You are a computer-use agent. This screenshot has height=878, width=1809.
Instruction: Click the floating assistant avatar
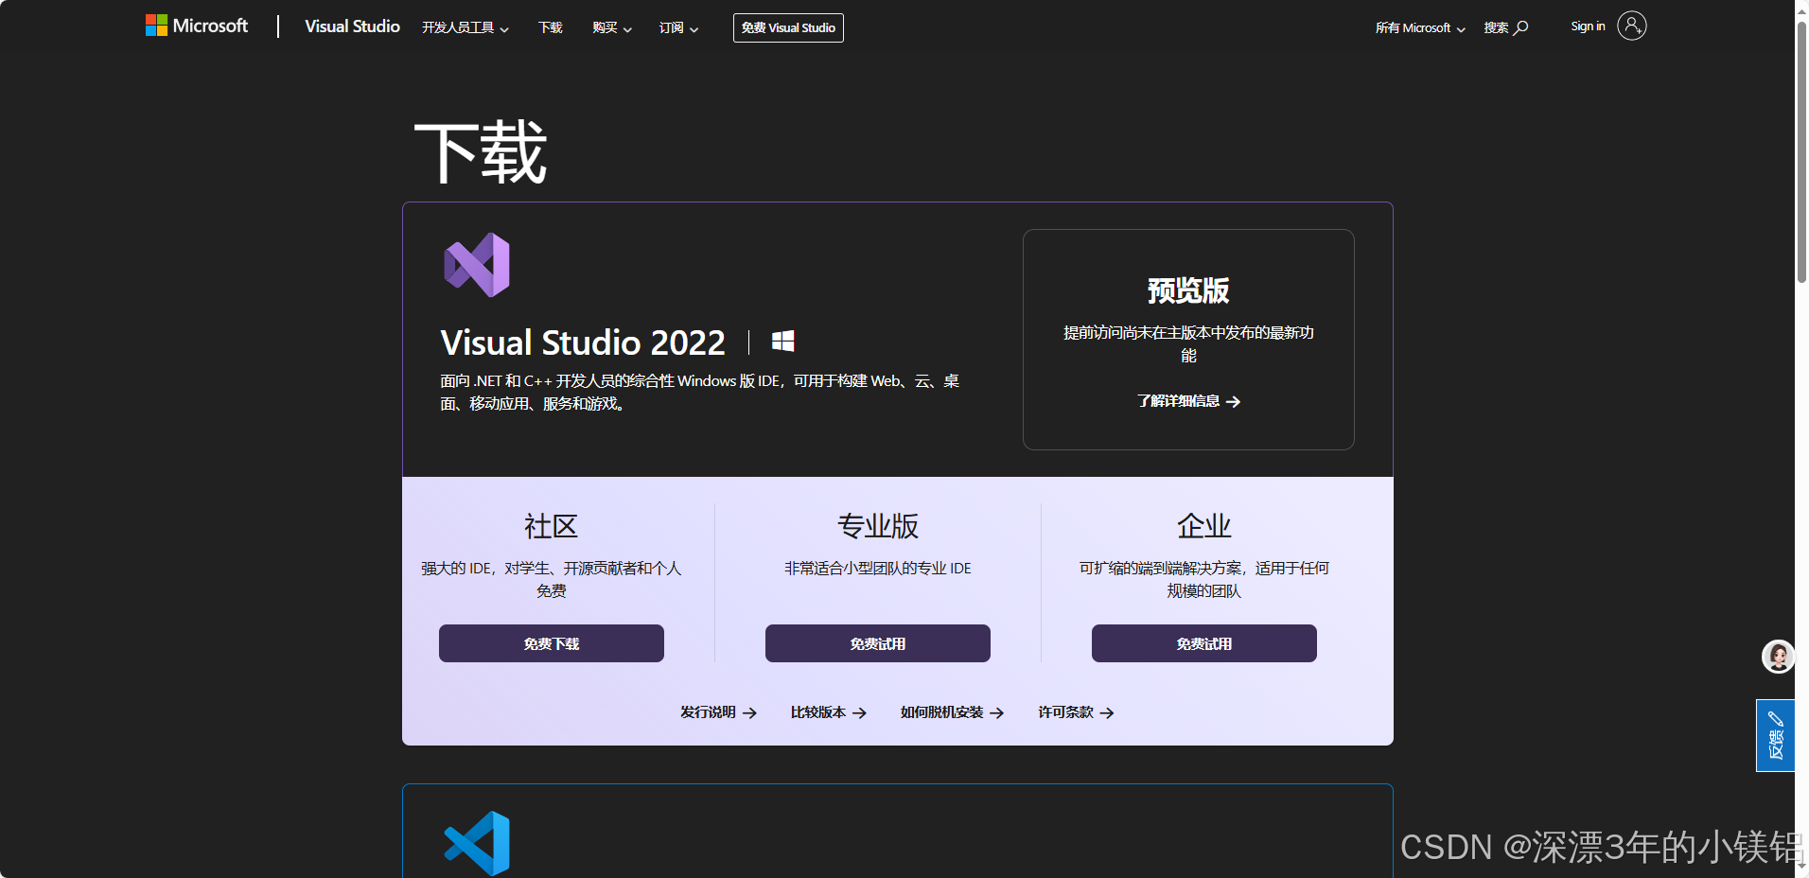point(1778,657)
